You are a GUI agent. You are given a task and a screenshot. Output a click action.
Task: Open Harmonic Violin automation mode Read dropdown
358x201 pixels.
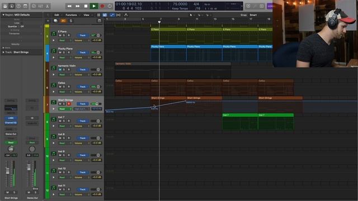65,75
